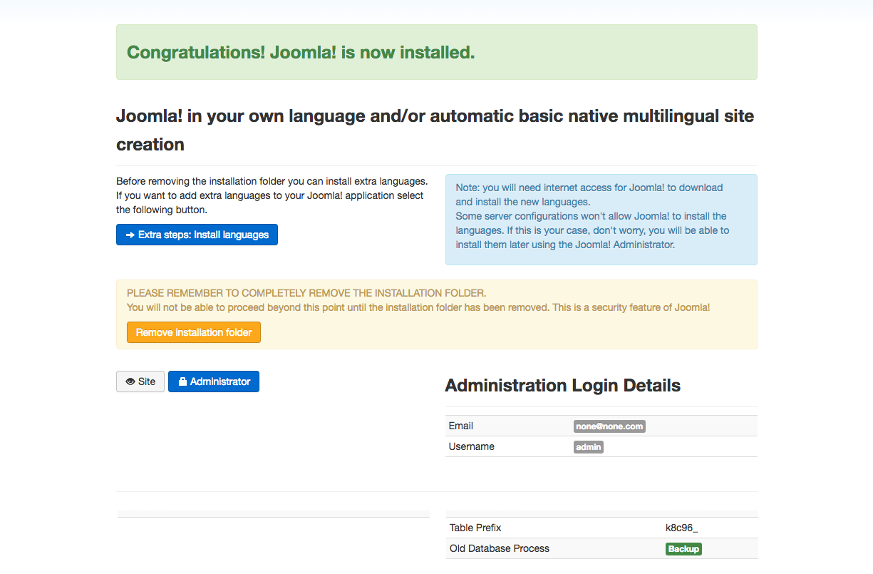
Task: Click the Username label in login details
Action: click(472, 446)
